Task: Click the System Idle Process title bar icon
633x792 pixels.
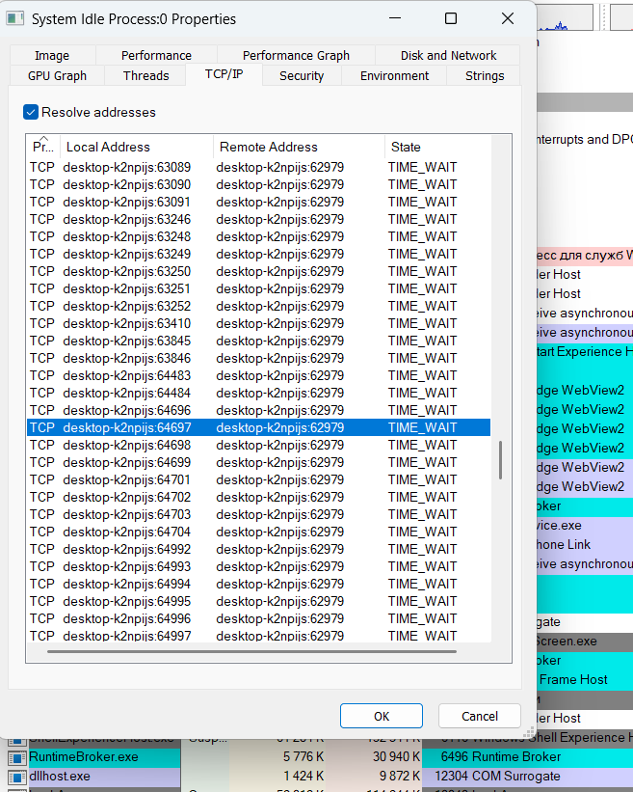Action: pos(15,19)
